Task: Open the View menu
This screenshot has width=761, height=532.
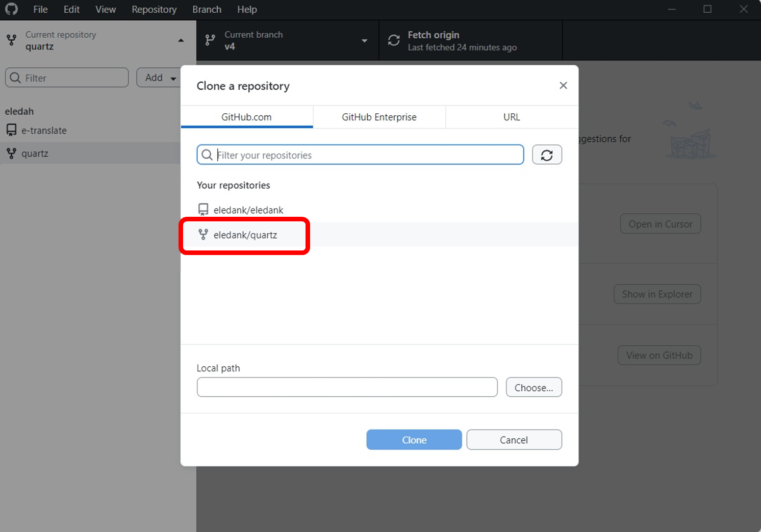Action: (x=106, y=9)
